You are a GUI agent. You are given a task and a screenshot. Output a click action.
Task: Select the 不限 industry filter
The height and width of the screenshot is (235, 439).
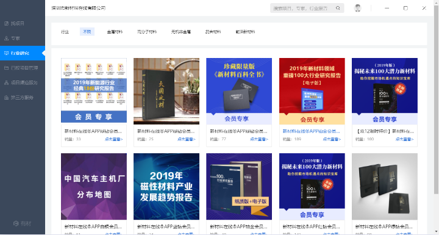[87, 32]
